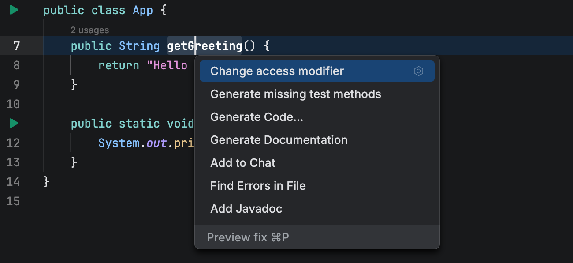Open settings gear on Change access modifier
573x263 pixels.
(x=418, y=71)
